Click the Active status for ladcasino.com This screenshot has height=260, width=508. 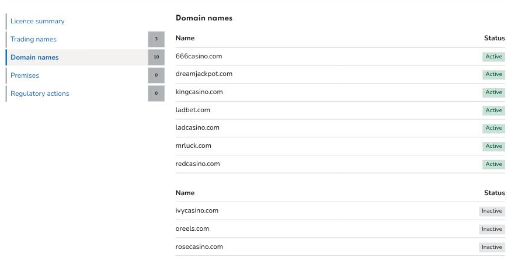(x=494, y=128)
